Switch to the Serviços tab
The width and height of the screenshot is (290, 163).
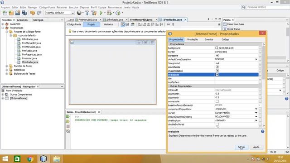(38, 20)
